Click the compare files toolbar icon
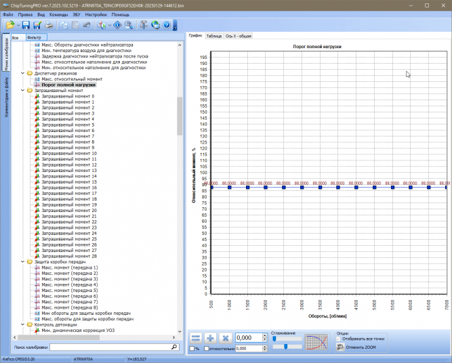The width and height of the screenshot is (452, 363). point(102,25)
